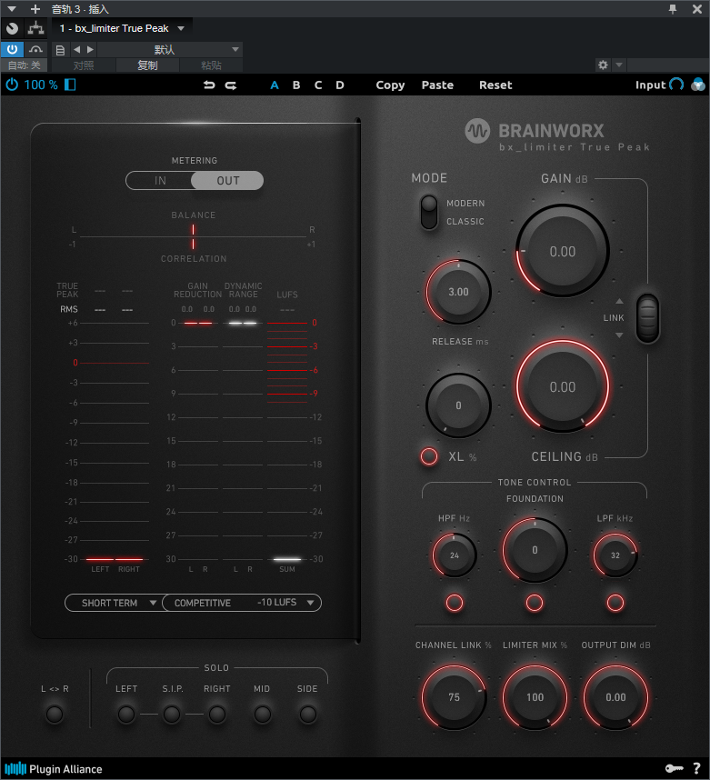Open the 默认 preset dropdown
710x780 pixels.
pyautogui.click(x=169, y=49)
